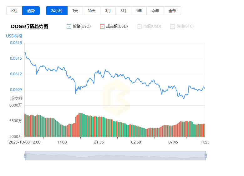Pick the 6月 time range
Viewport: 244px width, 176px height.
point(124,11)
